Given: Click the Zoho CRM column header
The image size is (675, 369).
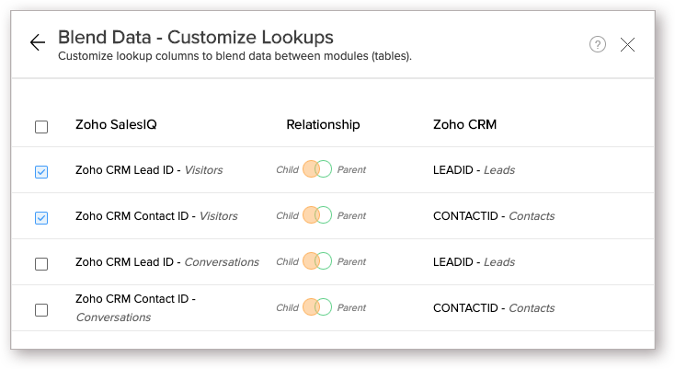Looking at the screenshot, I should click(x=464, y=125).
